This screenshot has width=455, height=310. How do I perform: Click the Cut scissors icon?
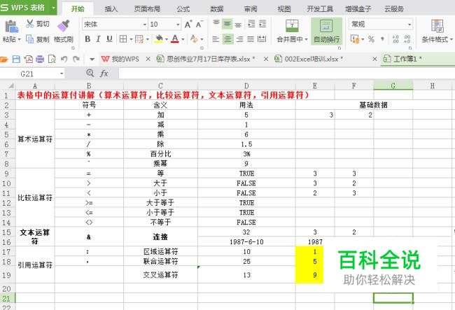(29, 23)
